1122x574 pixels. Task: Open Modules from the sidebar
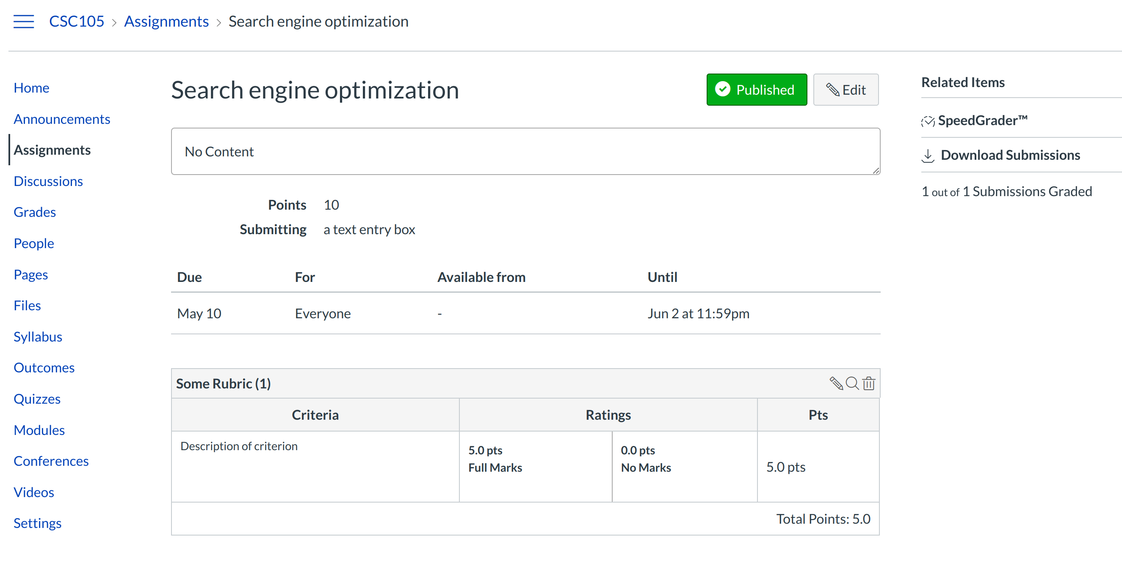(x=39, y=430)
